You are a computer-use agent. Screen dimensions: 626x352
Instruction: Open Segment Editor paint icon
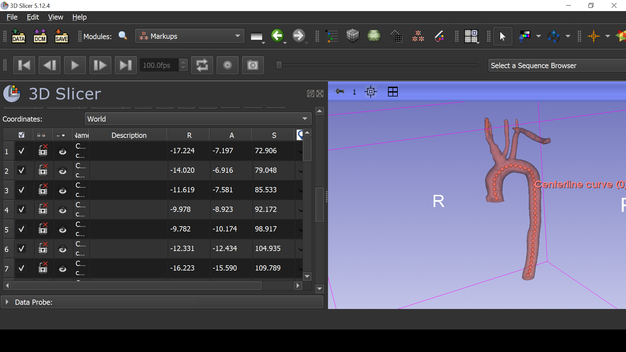[x=439, y=36]
